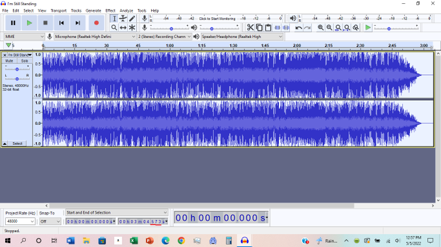
Task: Click the 1:00 mark on the timeline
Action: point(170,45)
